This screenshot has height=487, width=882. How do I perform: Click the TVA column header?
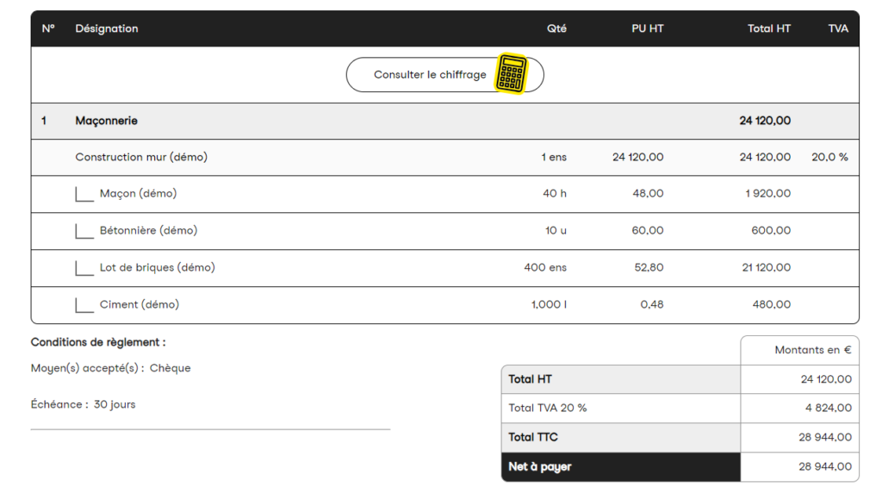(837, 28)
